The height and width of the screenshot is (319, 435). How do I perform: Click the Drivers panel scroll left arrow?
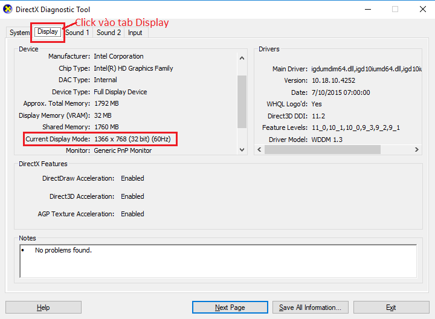pyautogui.click(x=259, y=150)
